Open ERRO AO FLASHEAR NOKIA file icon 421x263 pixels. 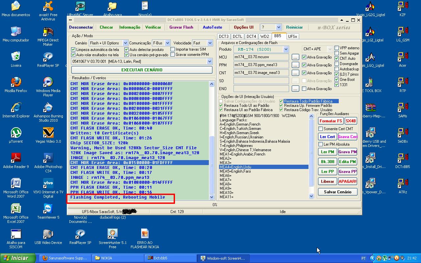(145, 239)
